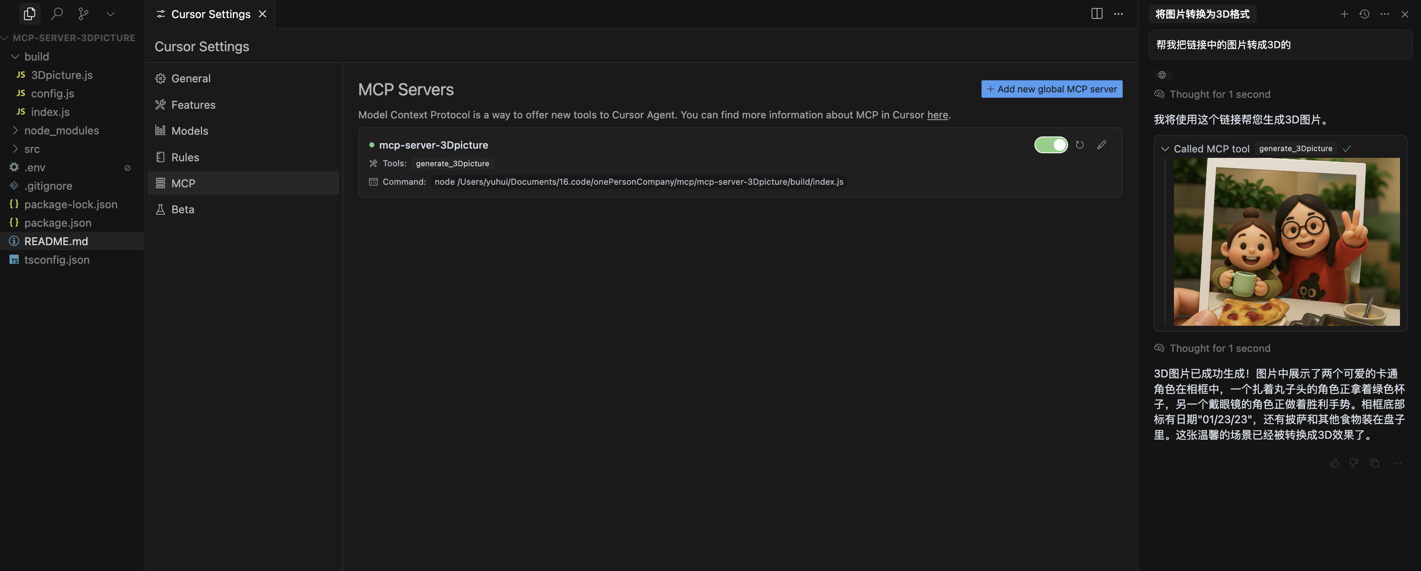The height and width of the screenshot is (571, 1421).
Task: Copy the chat response
Action: click(x=1375, y=463)
